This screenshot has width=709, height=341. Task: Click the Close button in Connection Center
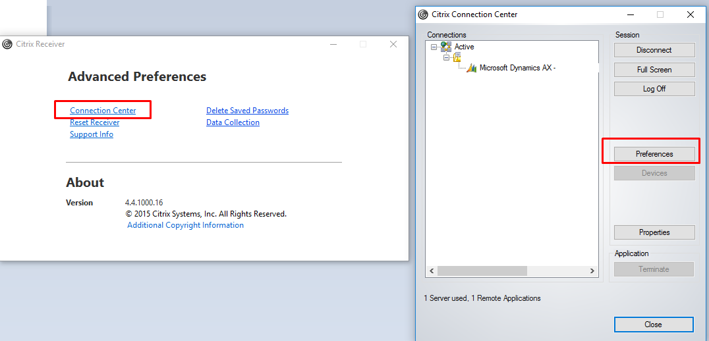coord(653,325)
